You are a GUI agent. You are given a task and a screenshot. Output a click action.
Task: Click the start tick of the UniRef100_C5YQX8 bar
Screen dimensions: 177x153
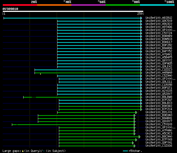12,125
